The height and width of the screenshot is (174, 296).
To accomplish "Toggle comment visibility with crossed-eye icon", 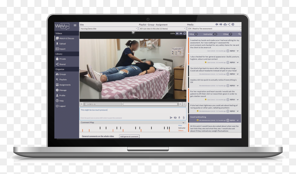I will coord(175,117).
